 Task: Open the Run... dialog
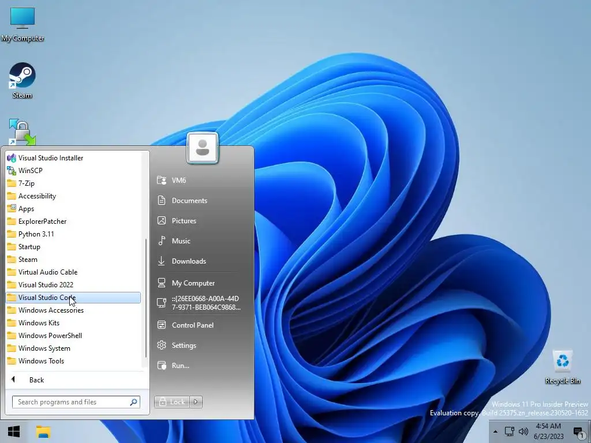[x=201, y=365]
